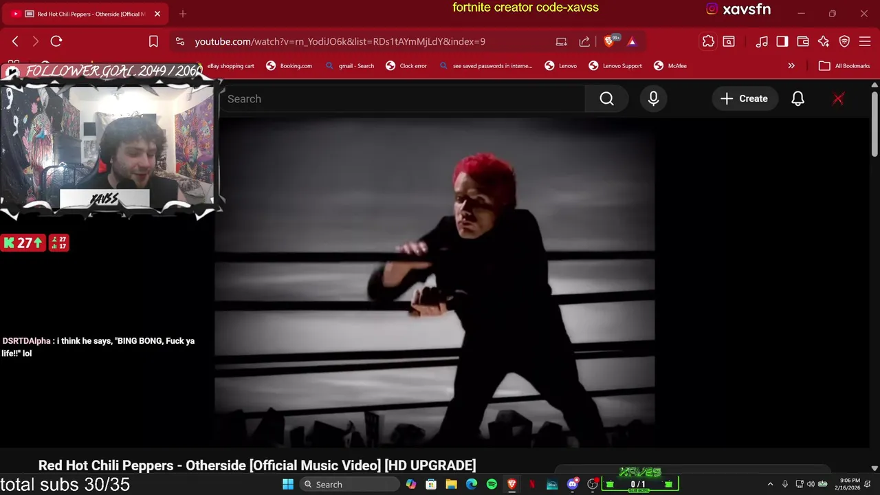
Task: Open the All Bookmarks folder
Action: [x=845, y=66]
